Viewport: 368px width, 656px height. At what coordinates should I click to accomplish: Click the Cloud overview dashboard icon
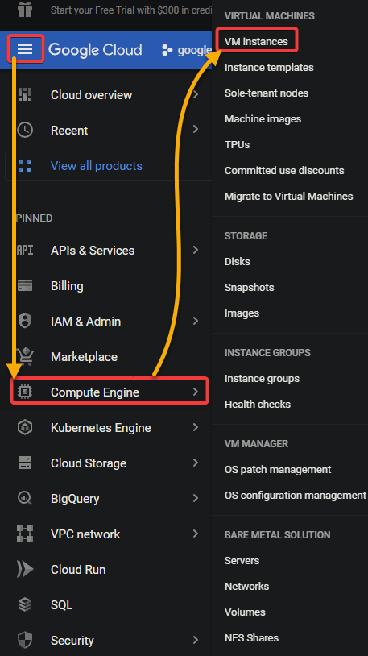(25, 94)
